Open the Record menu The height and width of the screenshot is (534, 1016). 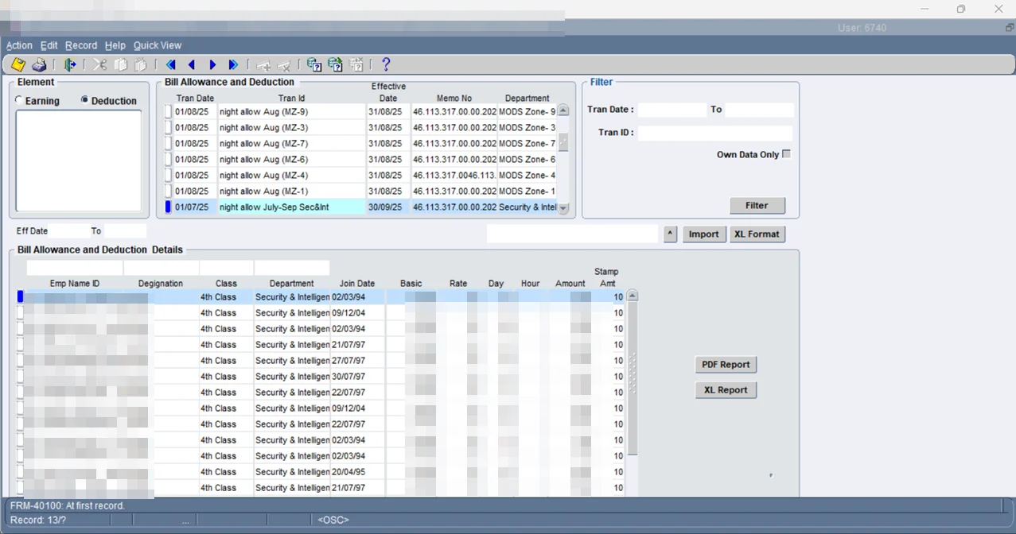81,45
